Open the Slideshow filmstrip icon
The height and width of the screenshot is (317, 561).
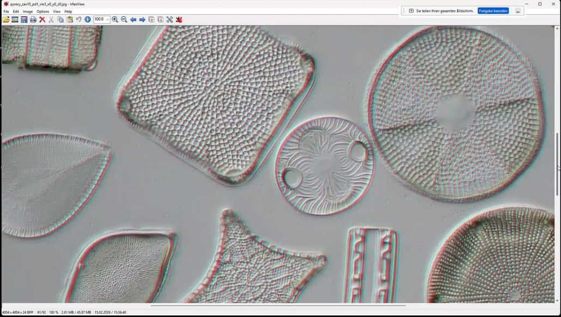coord(15,20)
